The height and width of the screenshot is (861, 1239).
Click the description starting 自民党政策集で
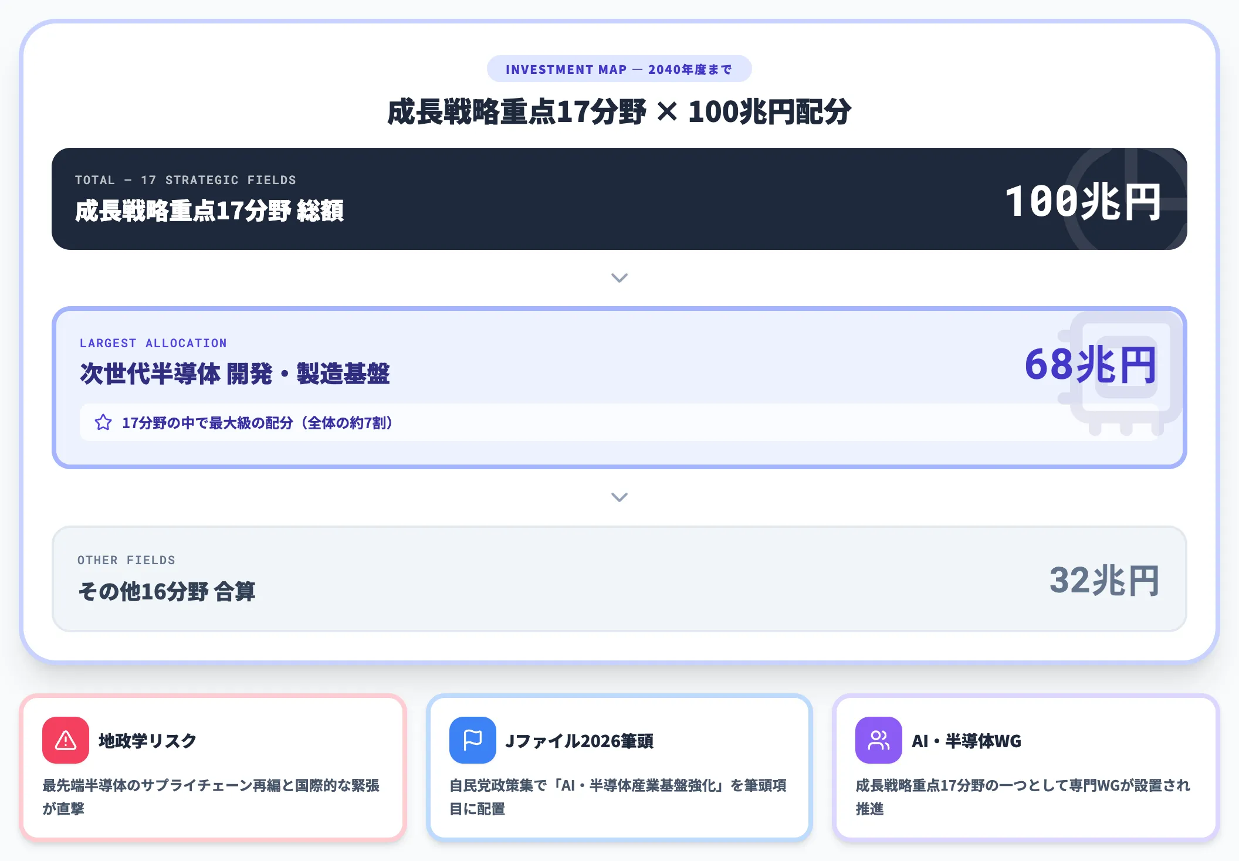(618, 796)
